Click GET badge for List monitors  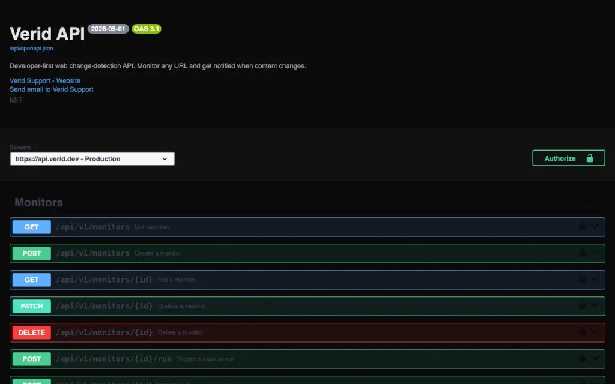click(x=32, y=227)
